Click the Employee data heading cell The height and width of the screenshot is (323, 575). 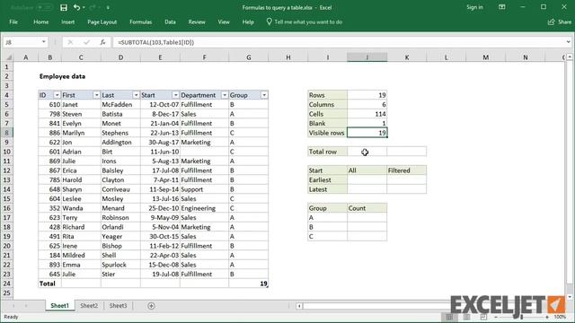62,76
